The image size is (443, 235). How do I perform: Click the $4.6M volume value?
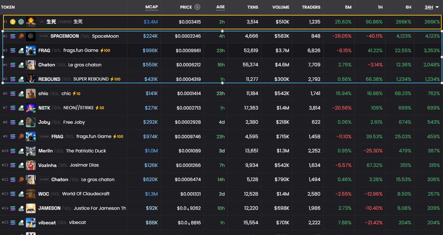[282, 65]
